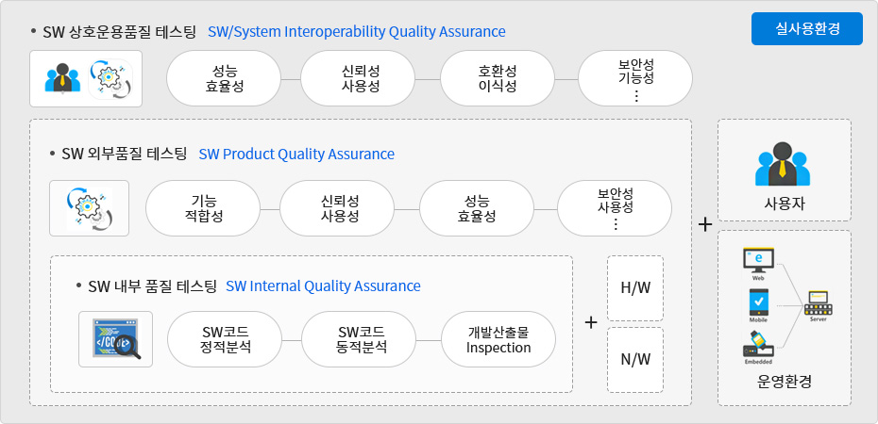
Task: Click the 운영환경 label
Action: tap(784, 383)
